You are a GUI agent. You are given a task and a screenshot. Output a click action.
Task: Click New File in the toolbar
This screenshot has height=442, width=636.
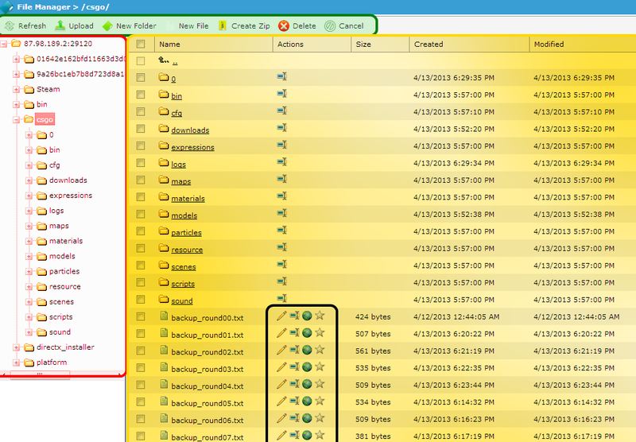click(188, 26)
